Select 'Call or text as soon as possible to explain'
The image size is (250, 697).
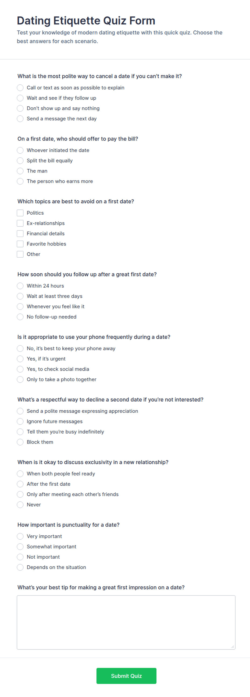[20, 88]
